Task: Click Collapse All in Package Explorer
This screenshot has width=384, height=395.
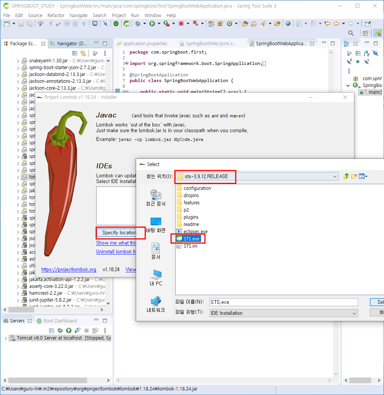Action: [x=75, y=53]
